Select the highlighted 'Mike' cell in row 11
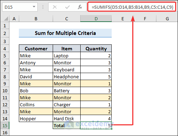 tap(36, 98)
